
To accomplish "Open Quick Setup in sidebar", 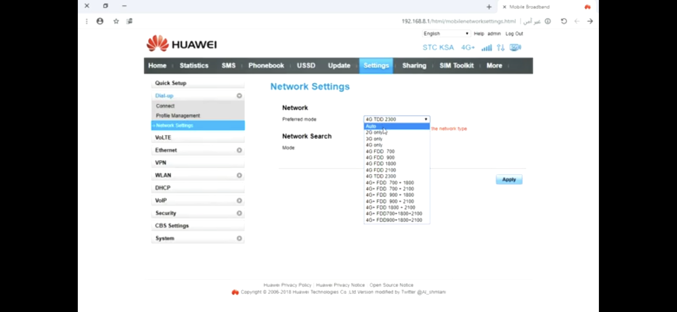I will 198,83.
